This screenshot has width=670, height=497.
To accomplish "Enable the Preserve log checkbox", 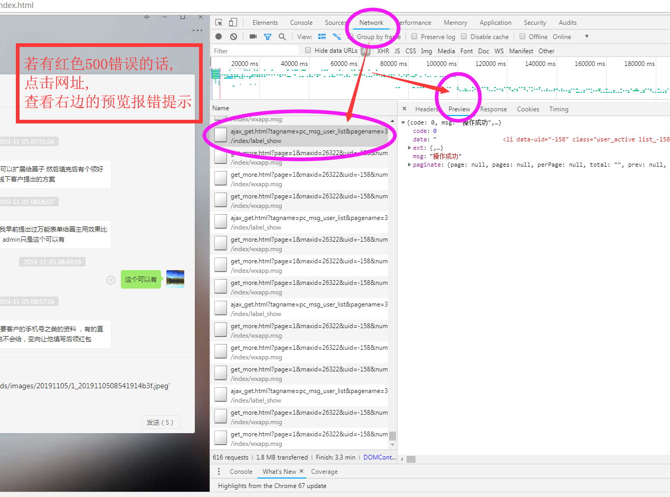I will [414, 37].
